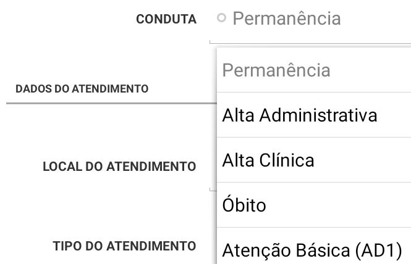
Task: Select the Permanência radio circle beside CONDUTA
Action: click(221, 18)
